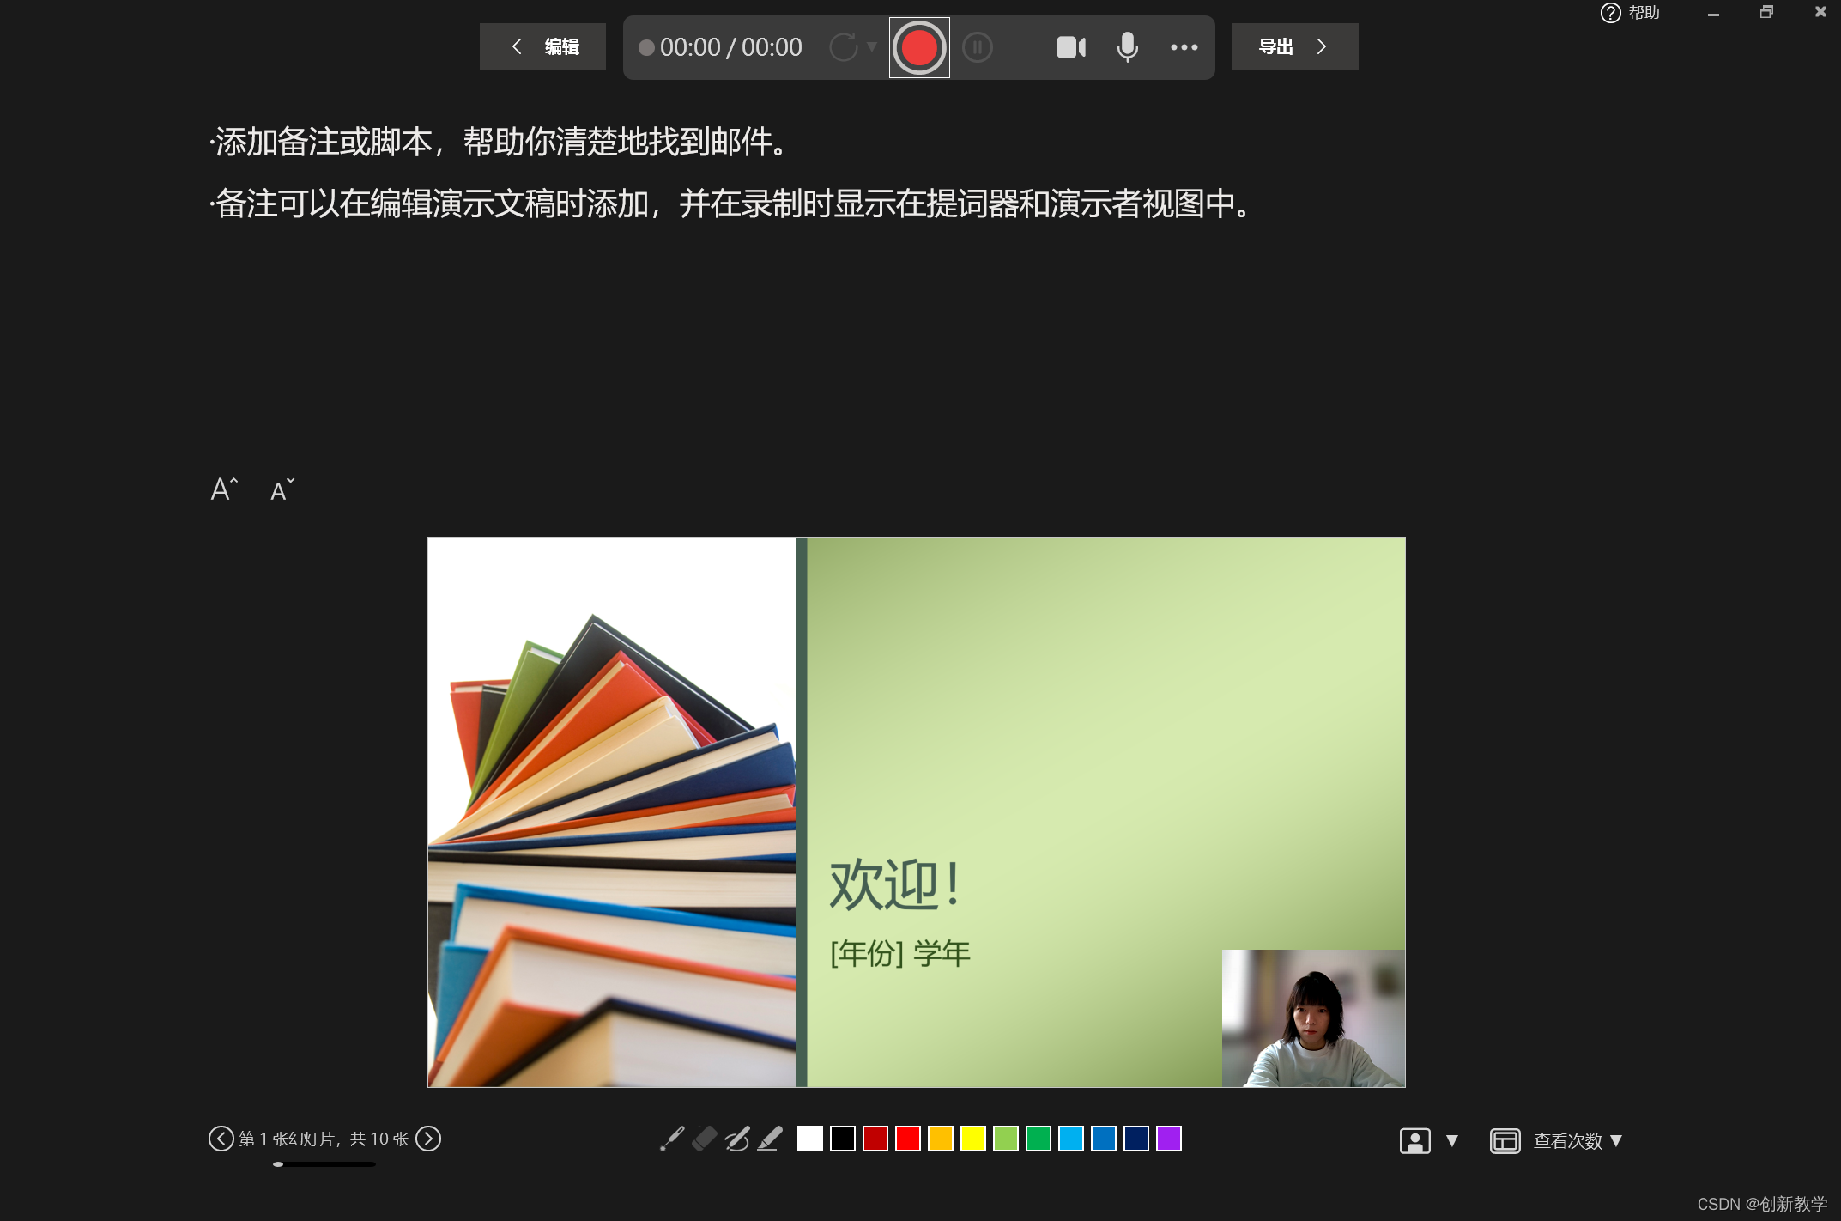Click the 导出 export button
This screenshot has width=1841, height=1221.
click(x=1294, y=46)
